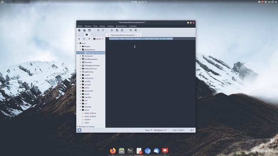Open the Текст syntax dropdown in status bar
The height and width of the screenshot is (156, 278).
pos(149,130)
